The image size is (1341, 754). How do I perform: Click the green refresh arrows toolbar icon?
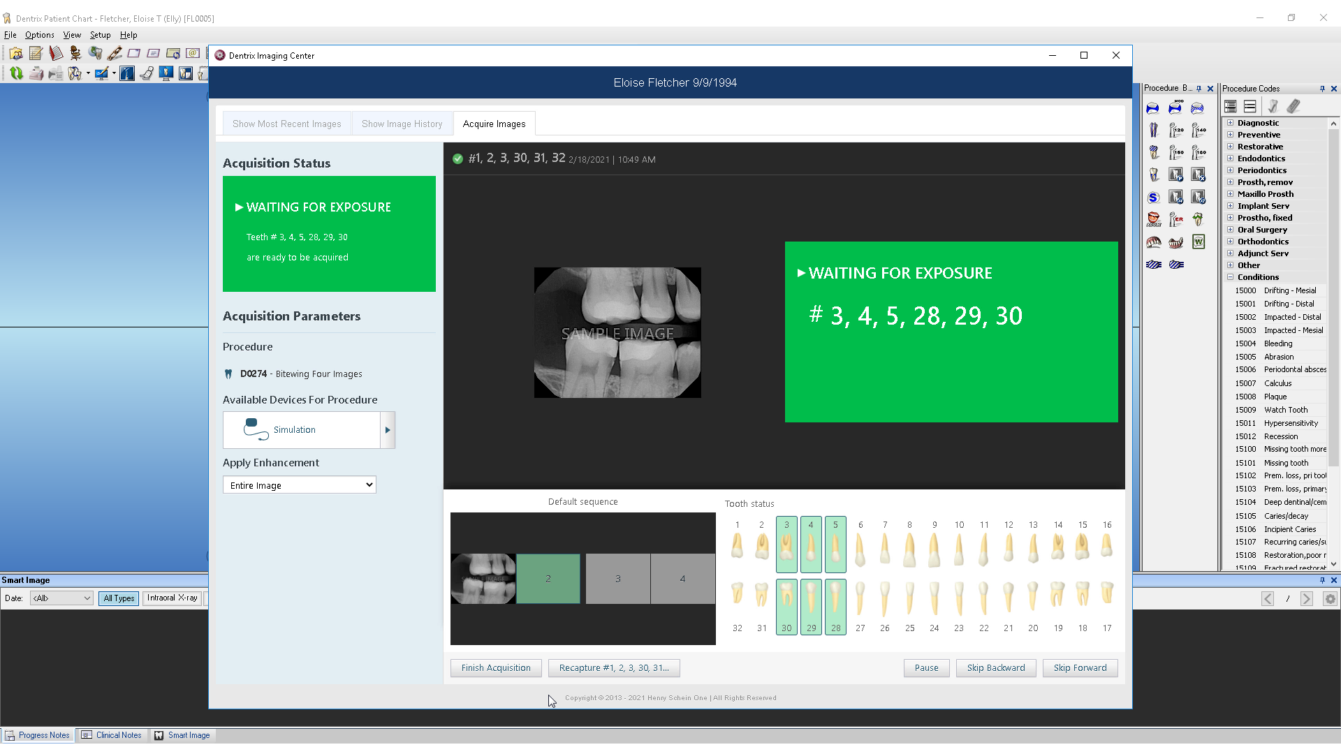(16, 73)
